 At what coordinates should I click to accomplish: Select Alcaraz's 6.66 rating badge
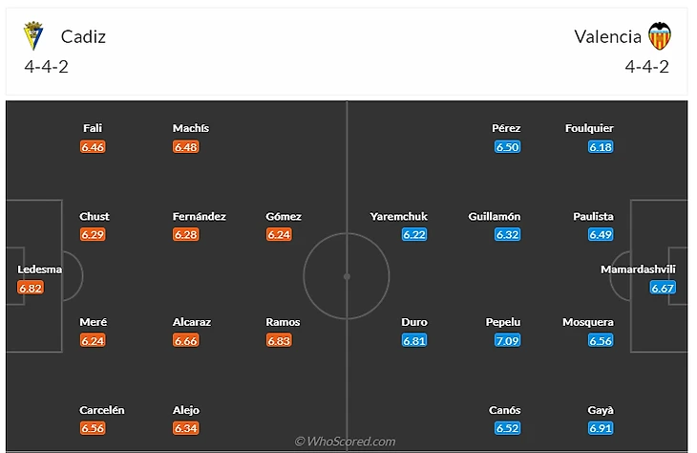[x=186, y=340]
